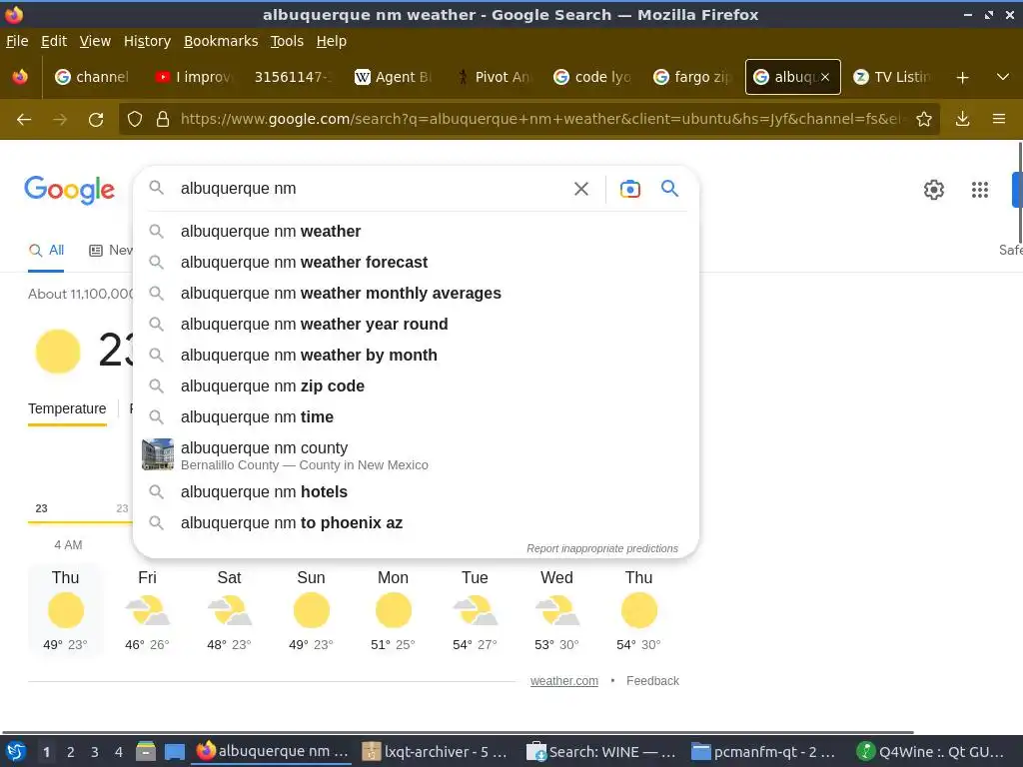1023x767 pixels.
Task: Open the Google apps grid
Action: [x=979, y=190]
